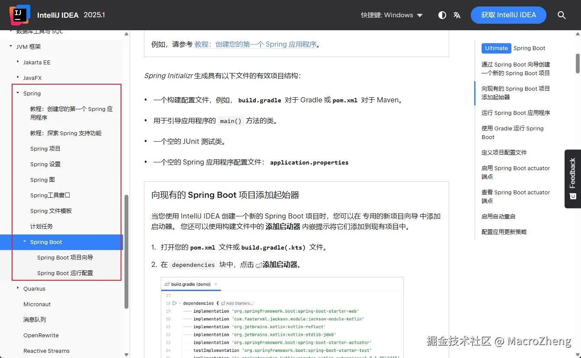The width and height of the screenshot is (581, 358).
Task: Open Spring Boot 运行配置 sidebar page
Action: pyautogui.click(x=65, y=273)
